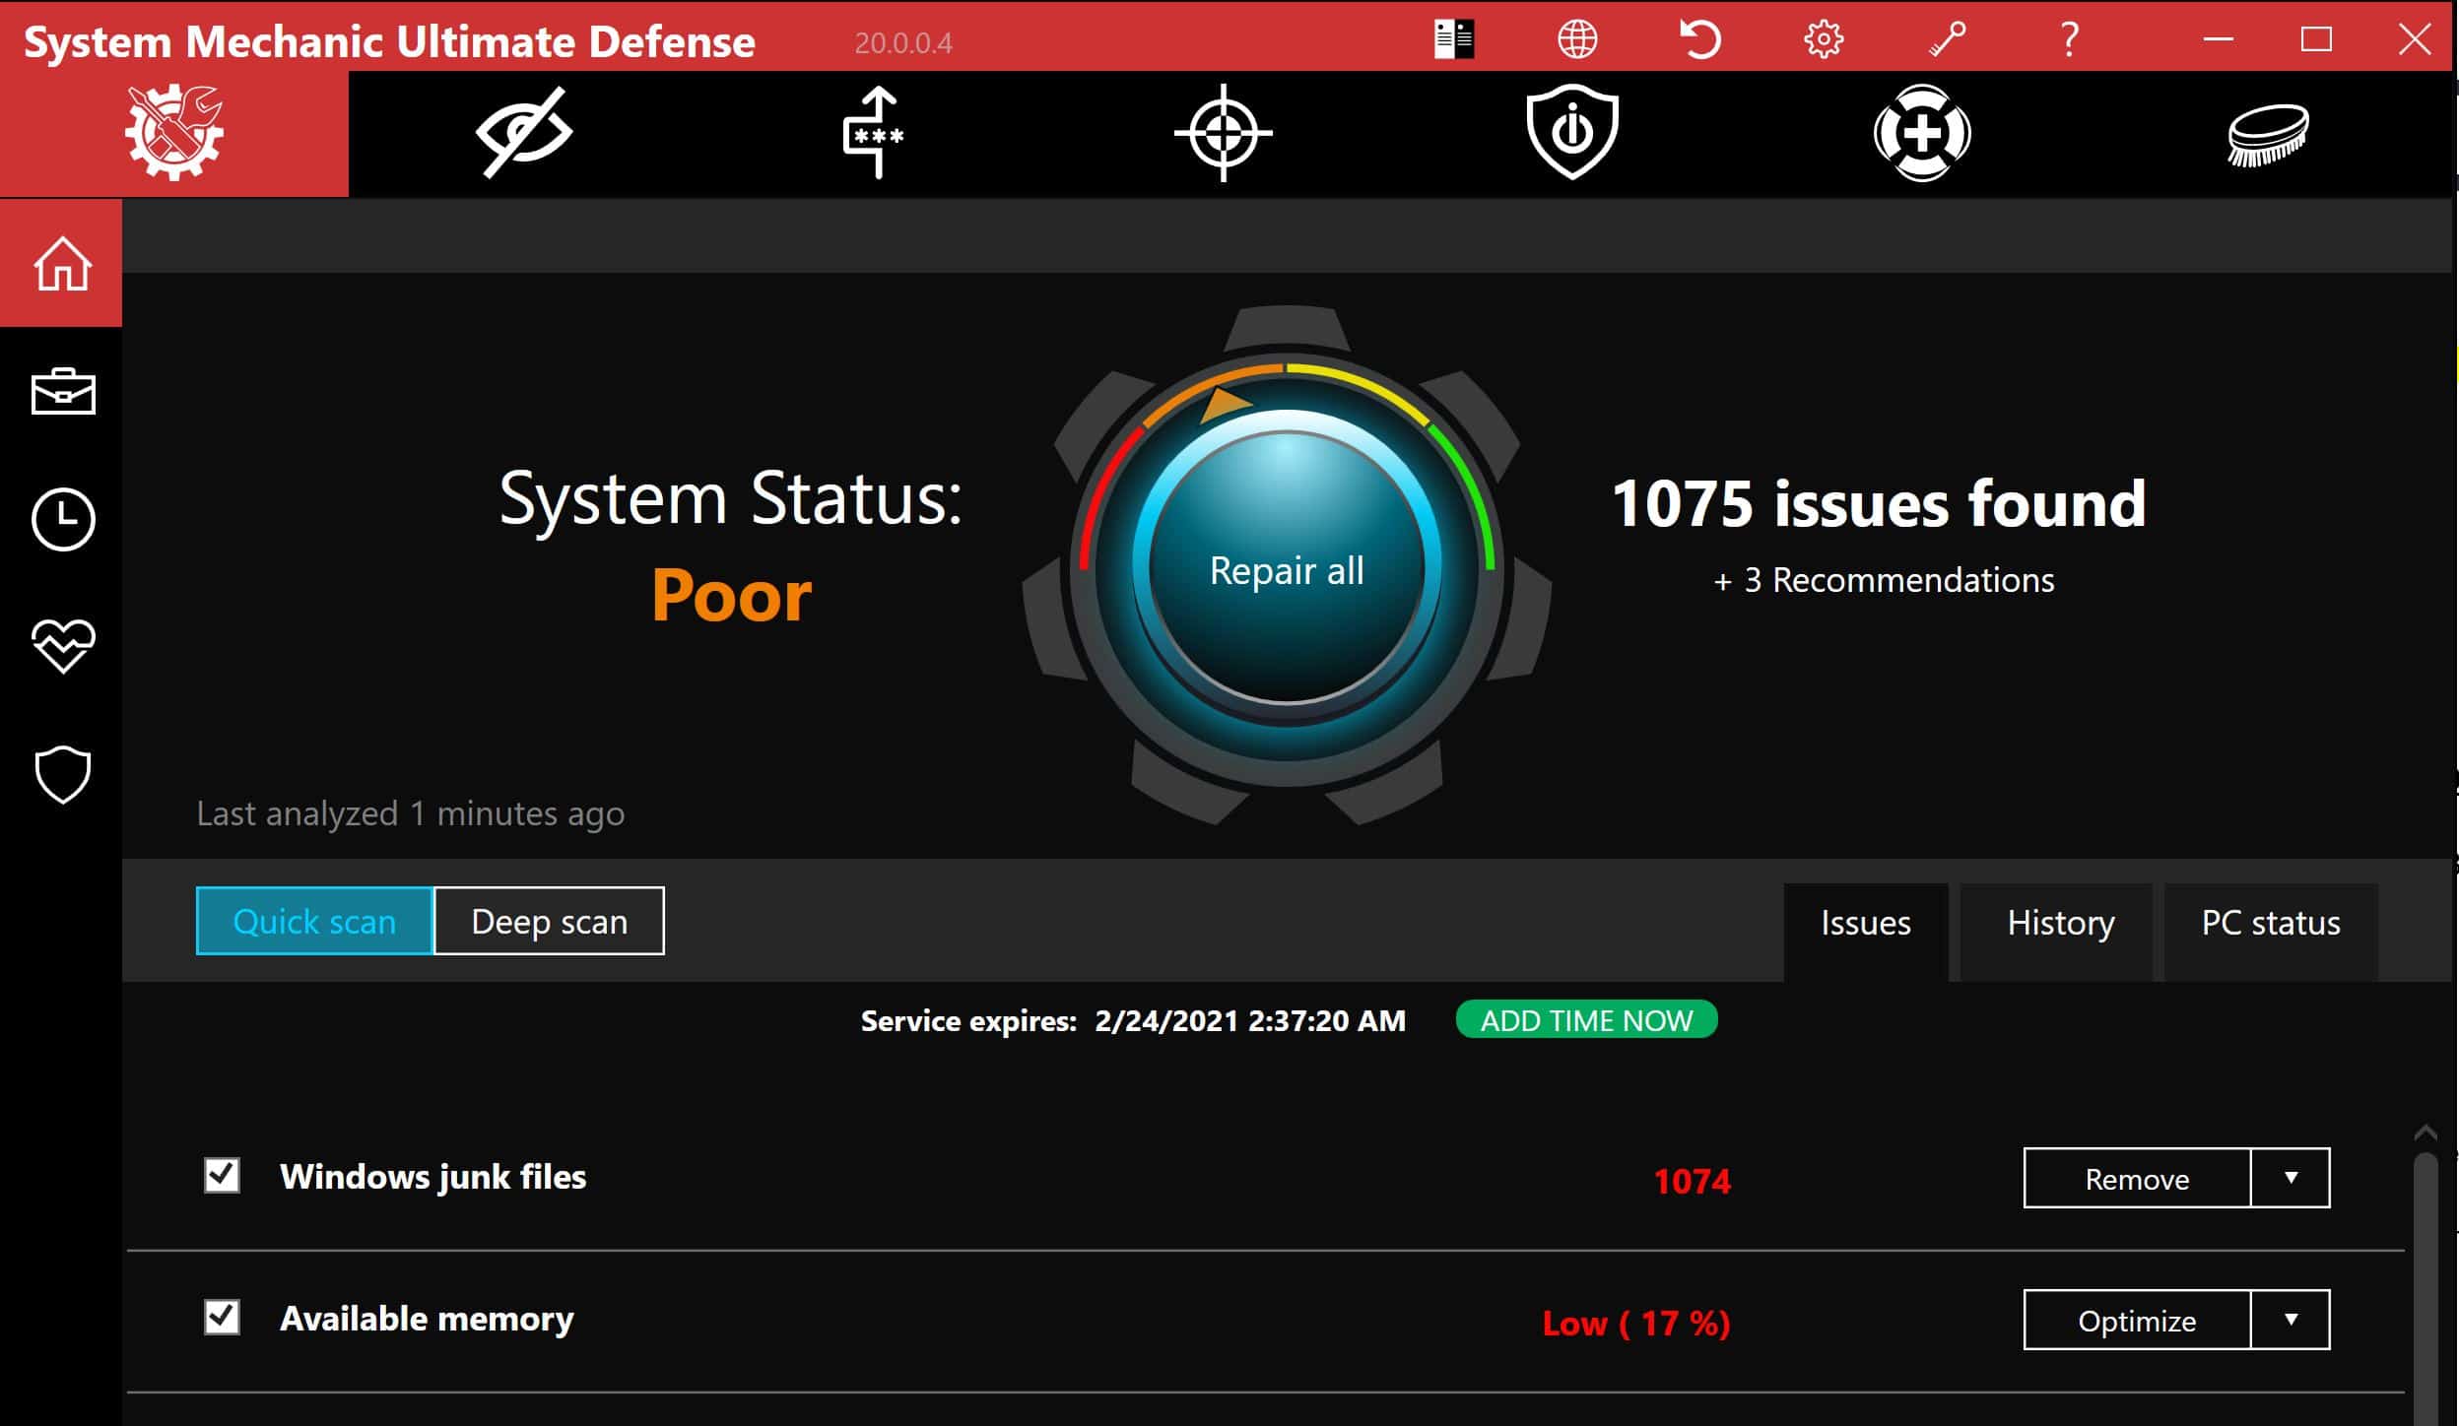Uncheck Windows junk files checkbox

[222, 1175]
